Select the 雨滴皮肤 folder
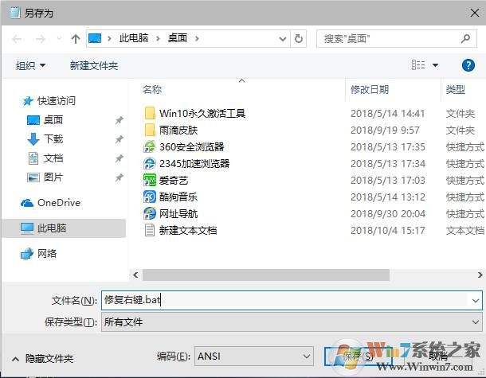Viewport: 486px width, 378px height. click(x=178, y=130)
